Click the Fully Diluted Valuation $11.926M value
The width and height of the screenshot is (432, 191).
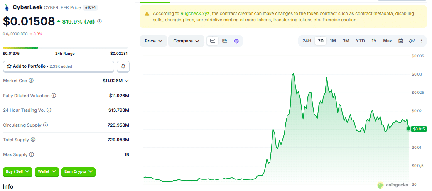point(119,95)
